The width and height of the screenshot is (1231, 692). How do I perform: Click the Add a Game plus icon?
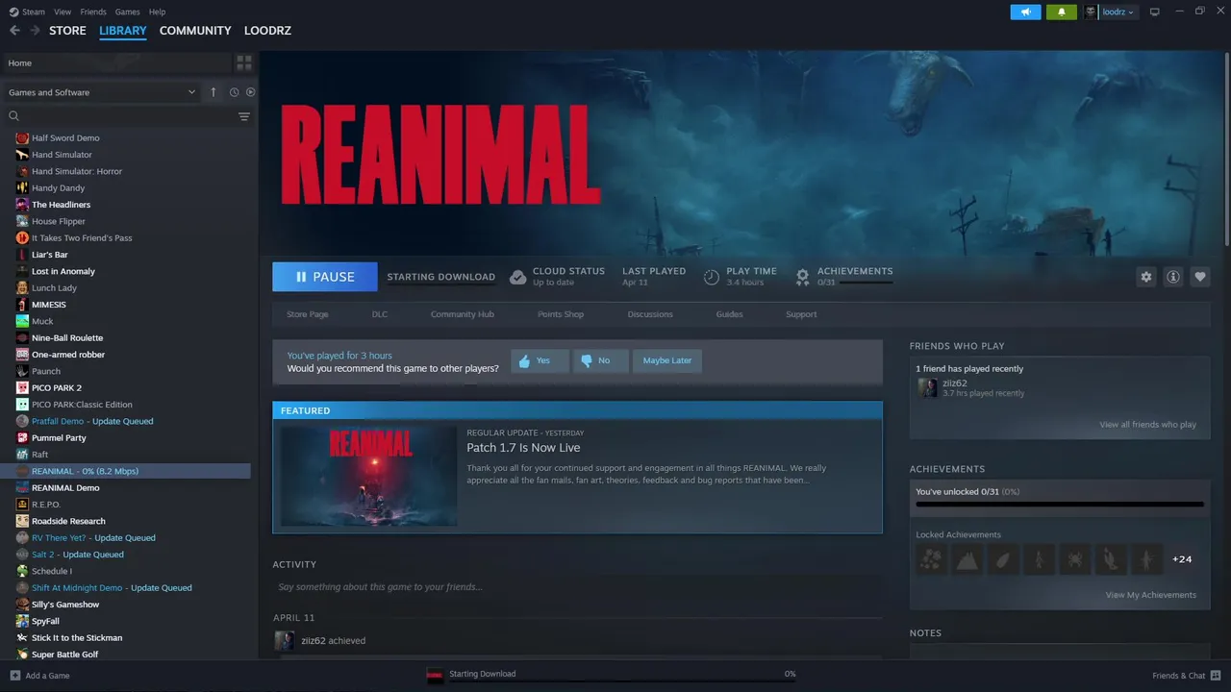click(15, 676)
